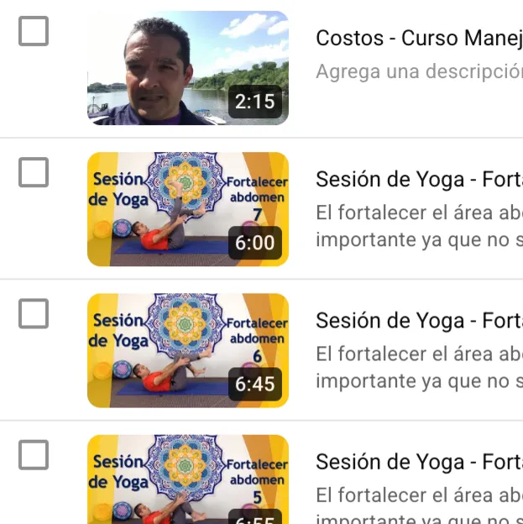This screenshot has width=523, height=524.
Task: Tick checkbox beside Fortalecer abdomen 6 video
Action: click(34, 313)
